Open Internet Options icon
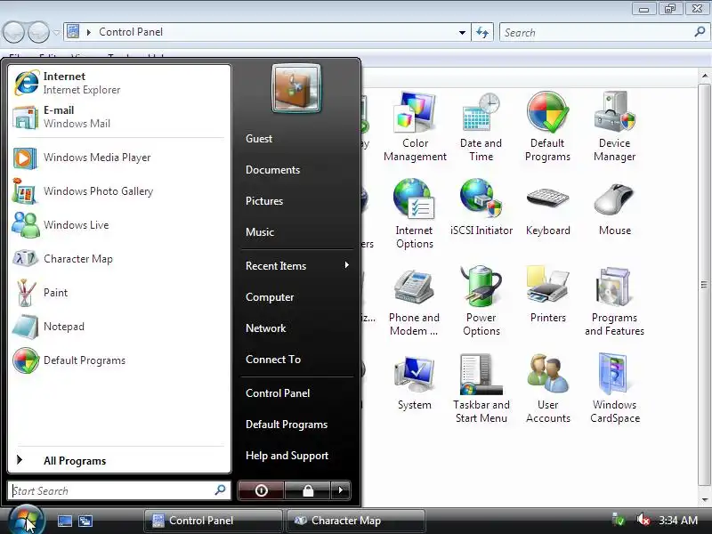 click(414, 214)
